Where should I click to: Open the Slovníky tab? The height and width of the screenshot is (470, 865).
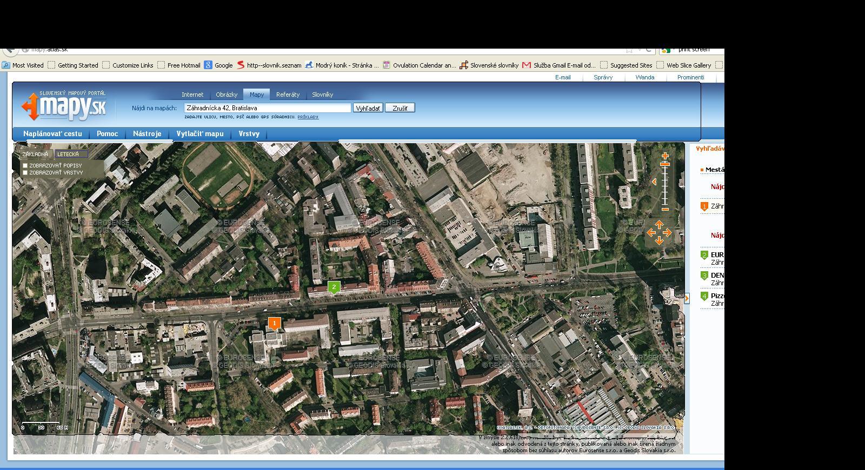322,95
